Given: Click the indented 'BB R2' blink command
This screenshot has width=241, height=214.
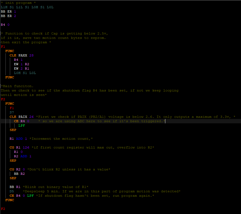Looking at the screenshot, I should point(19,174).
